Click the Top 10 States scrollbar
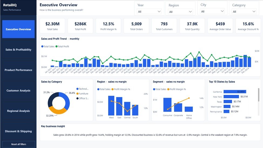Image resolution: width=263 pixels, height=148 pixels. click(x=259, y=95)
